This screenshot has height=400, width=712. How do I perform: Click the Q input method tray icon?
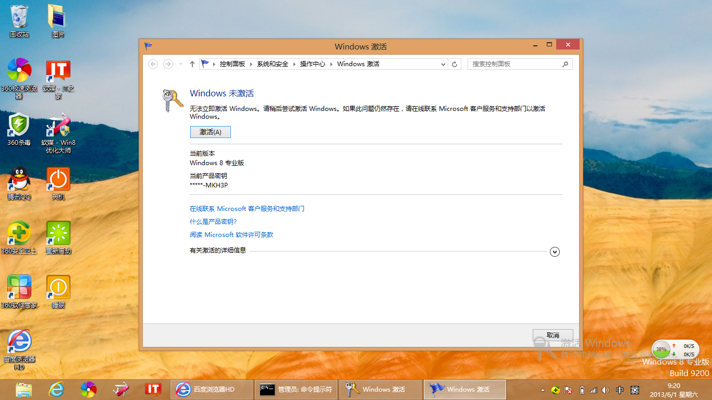(x=635, y=390)
